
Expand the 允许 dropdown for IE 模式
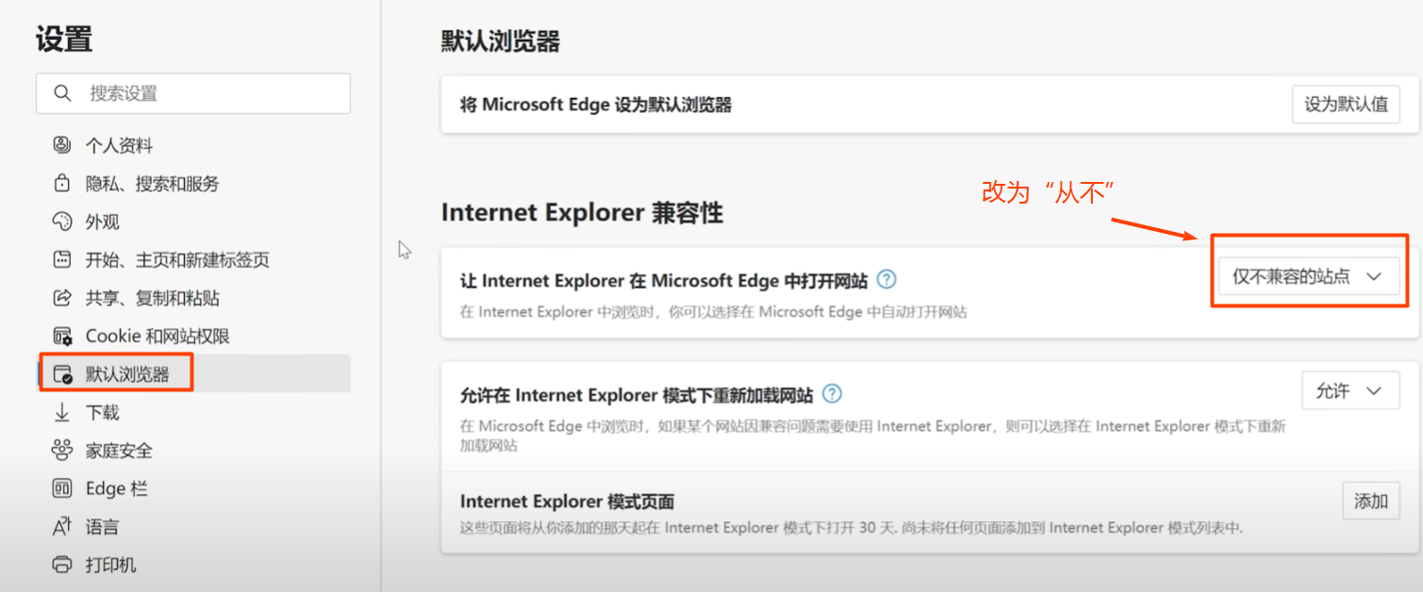1350,390
